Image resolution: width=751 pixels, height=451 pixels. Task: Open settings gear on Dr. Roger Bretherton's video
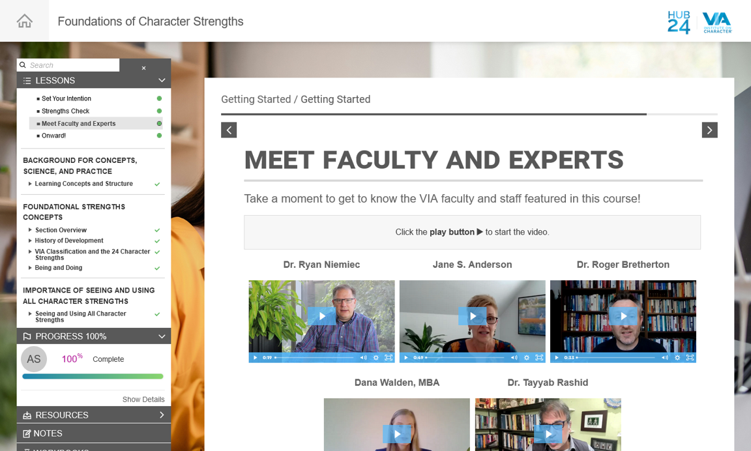point(677,357)
